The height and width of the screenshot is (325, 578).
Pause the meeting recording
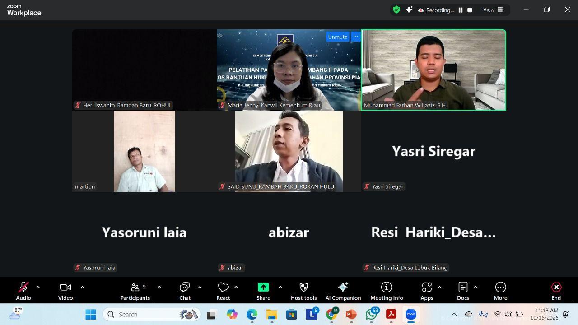pos(461,10)
